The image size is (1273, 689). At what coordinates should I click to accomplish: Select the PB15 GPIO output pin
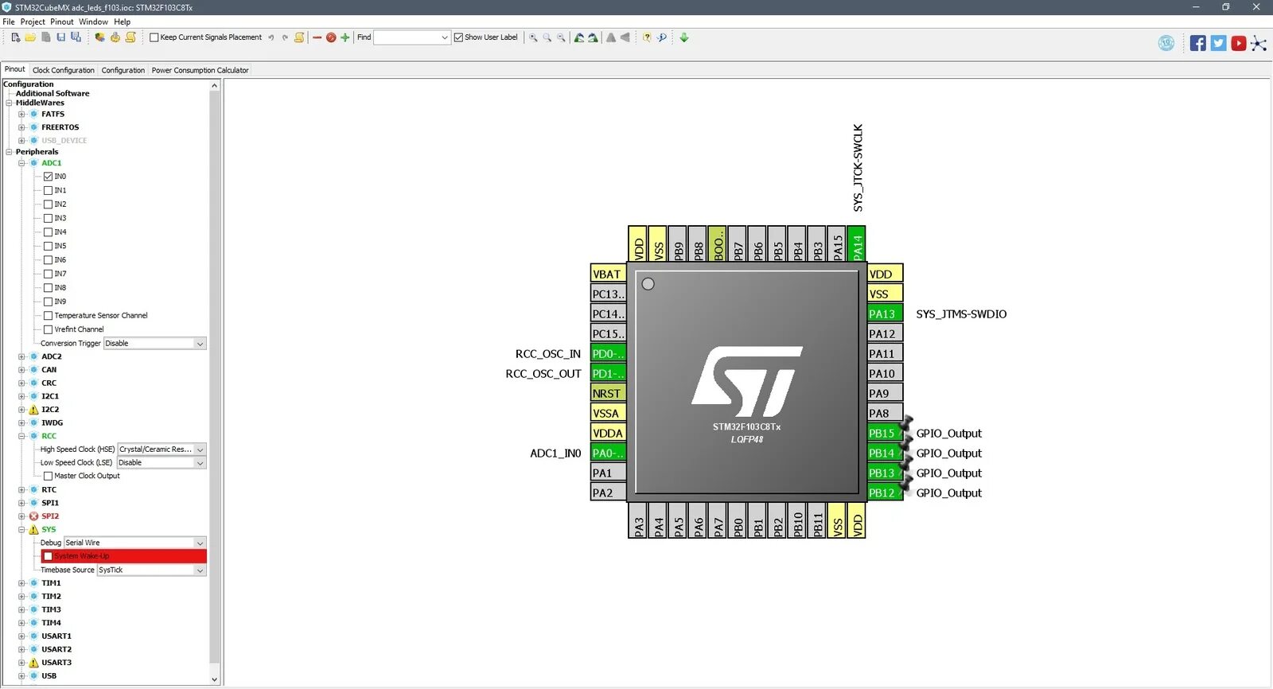885,434
